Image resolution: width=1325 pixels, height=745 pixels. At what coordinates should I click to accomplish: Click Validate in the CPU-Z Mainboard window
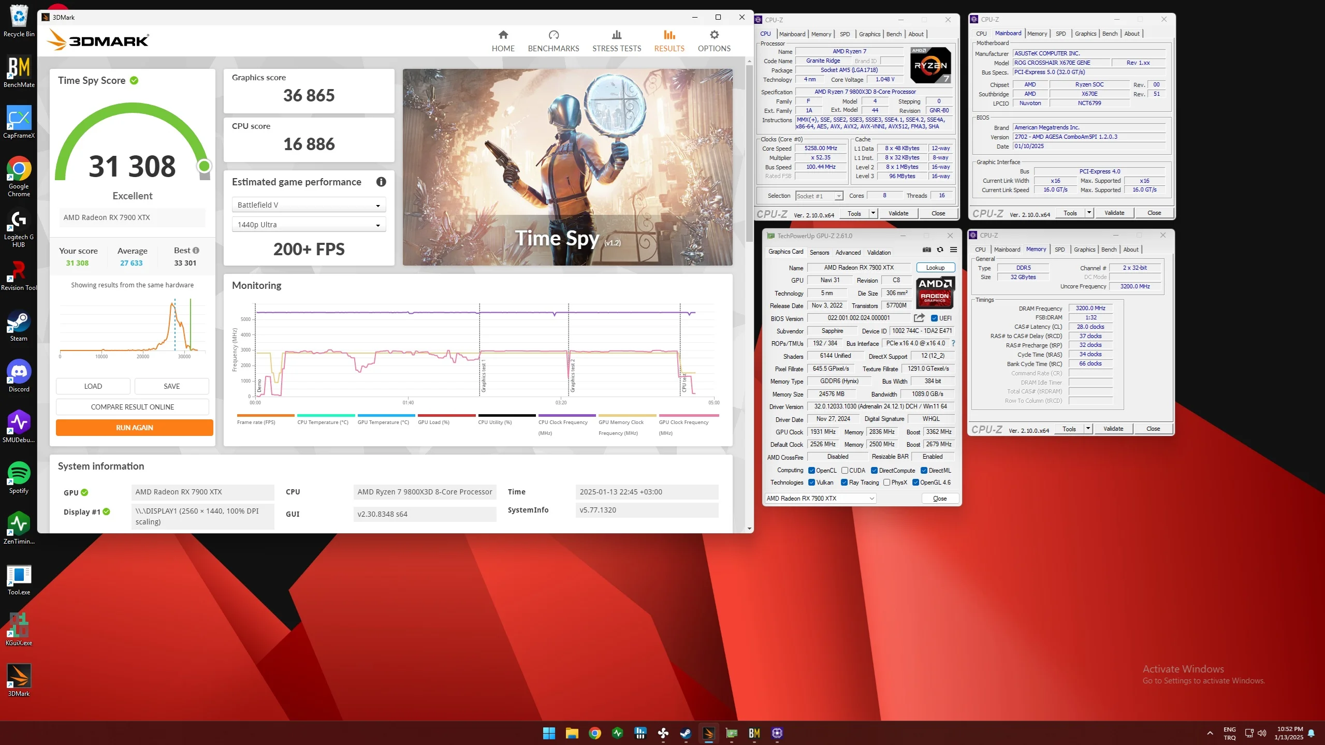[x=1114, y=213]
